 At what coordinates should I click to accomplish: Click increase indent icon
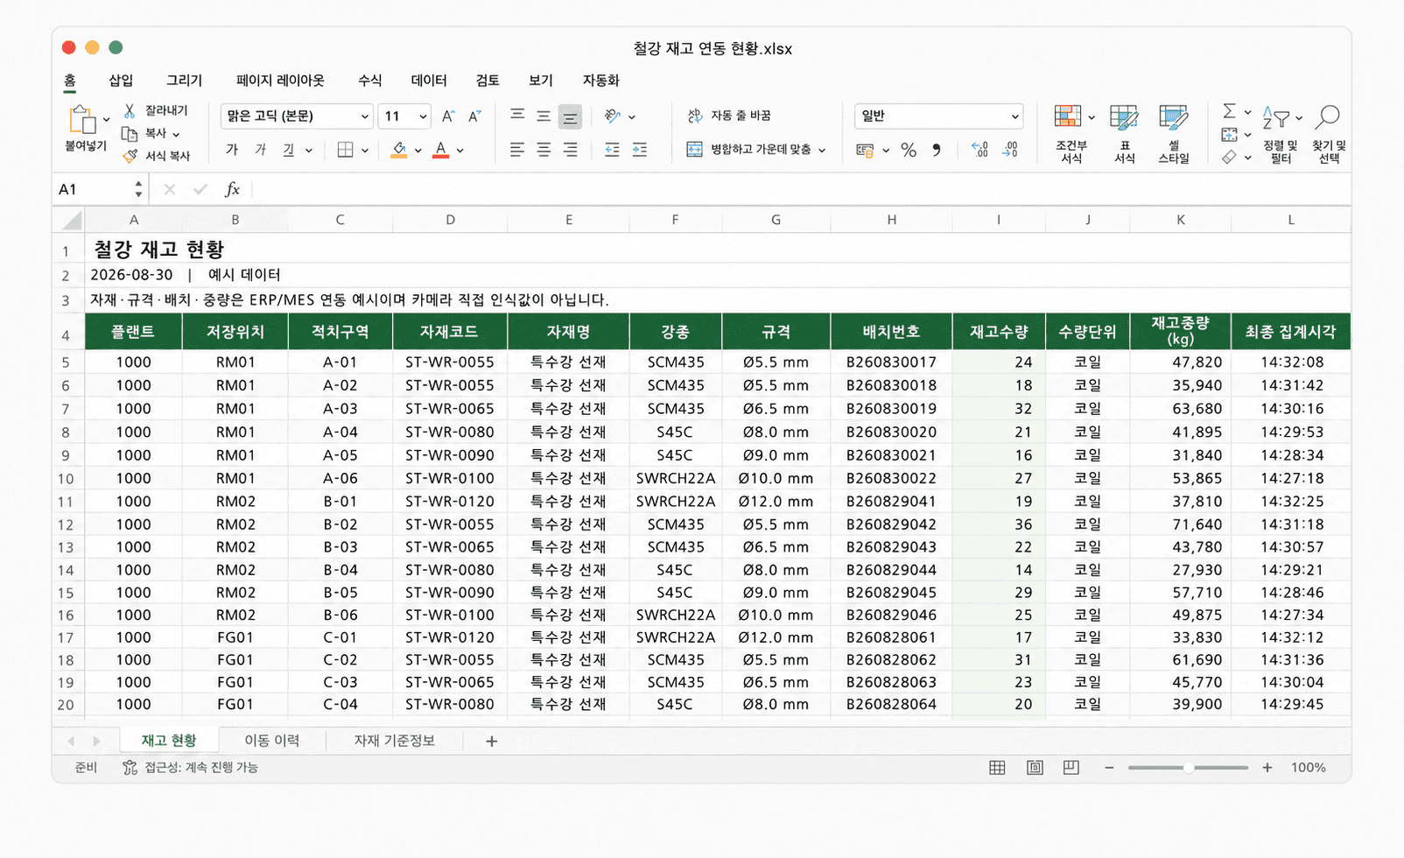point(640,150)
